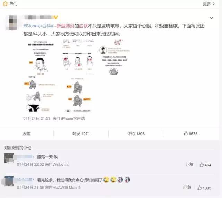222x198 pixels.
Task: Open the #Stone小百科# hashtag link
Action: point(39,26)
